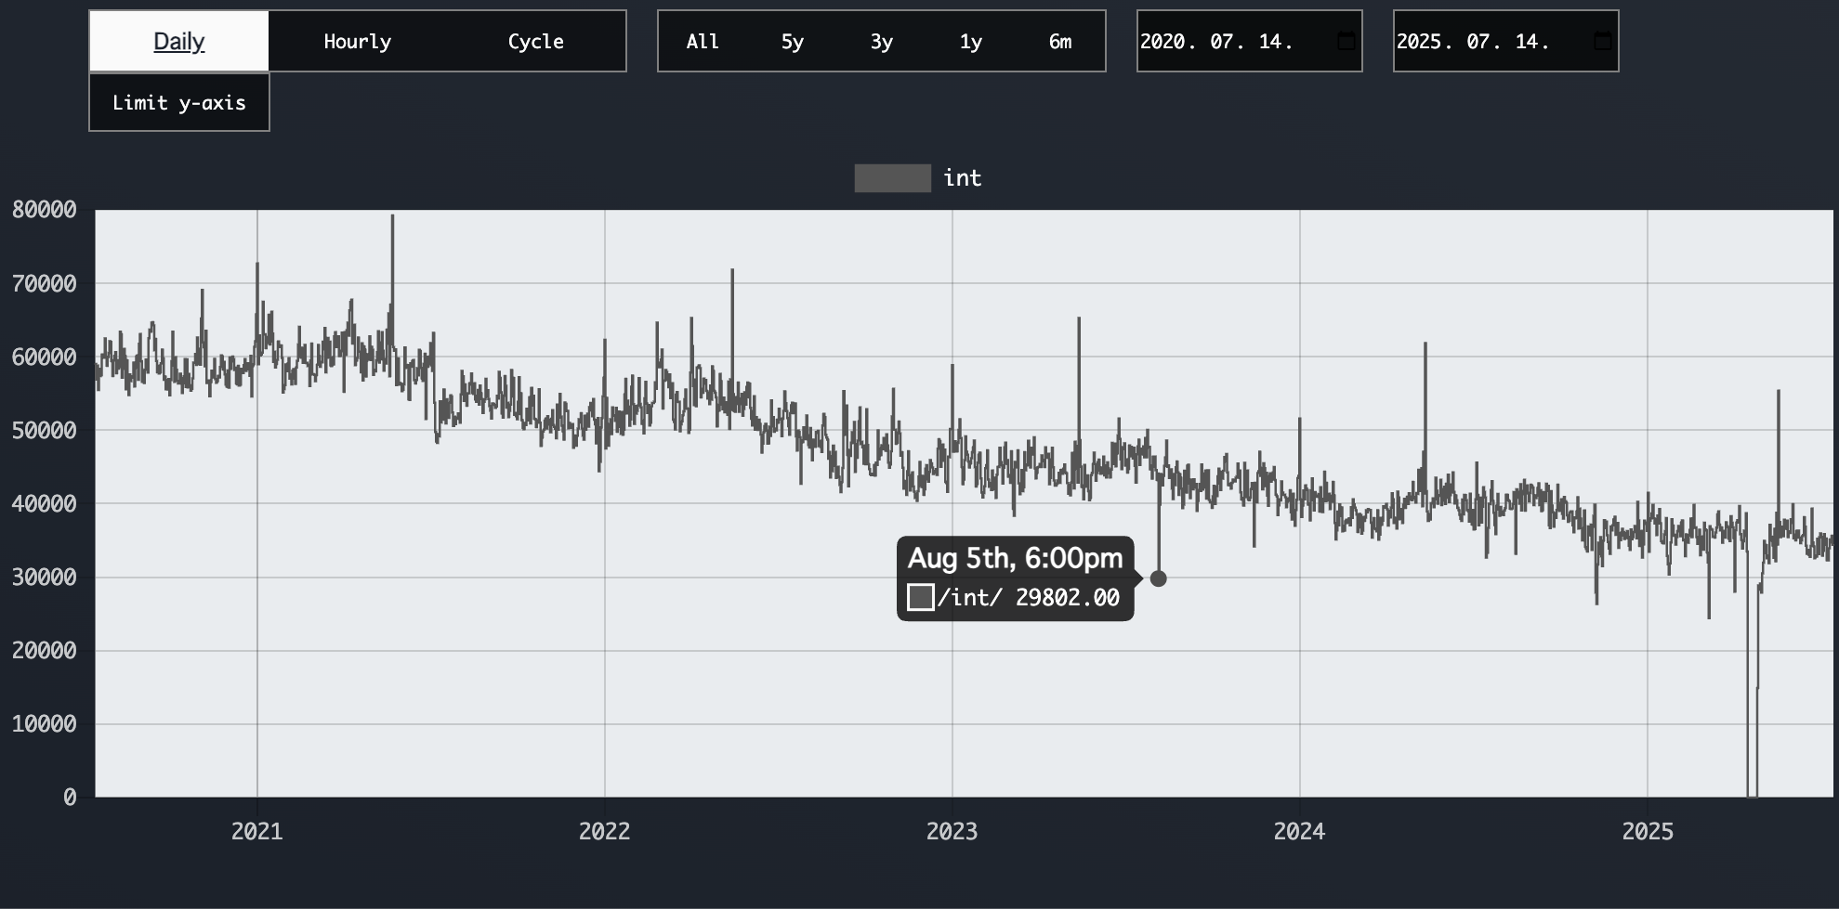Choose the 6m range
Viewport: 1839px width, 909px height.
pyautogui.click(x=1060, y=41)
